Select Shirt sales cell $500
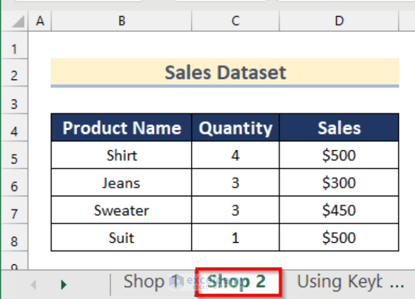The image size is (415, 299). [x=339, y=155]
